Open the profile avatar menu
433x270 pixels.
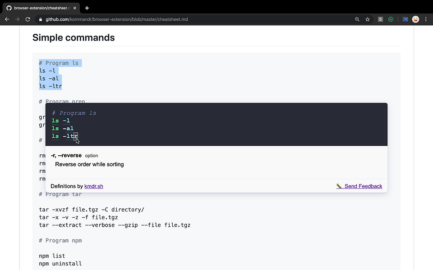pyautogui.click(x=415, y=19)
